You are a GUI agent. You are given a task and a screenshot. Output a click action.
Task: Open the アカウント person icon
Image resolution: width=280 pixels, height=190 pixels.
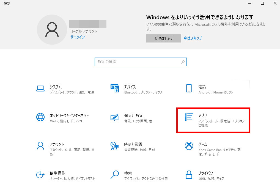point(40,146)
